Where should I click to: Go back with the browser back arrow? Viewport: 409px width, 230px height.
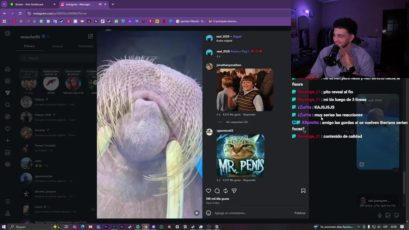coord(4,13)
